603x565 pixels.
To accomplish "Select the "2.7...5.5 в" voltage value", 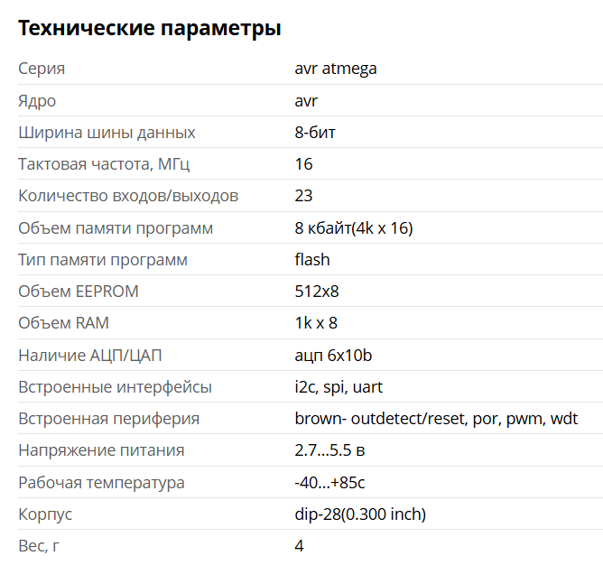I will coord(329,450).
